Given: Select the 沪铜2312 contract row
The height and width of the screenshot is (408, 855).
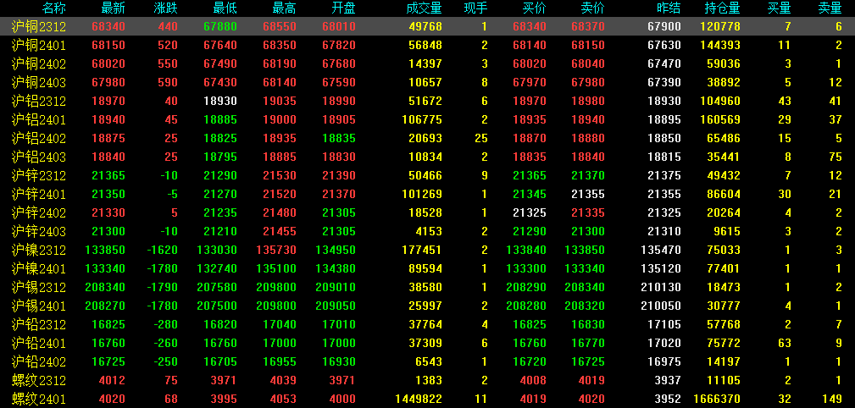Looking at the screenshot, I should [x=427, y=27].
